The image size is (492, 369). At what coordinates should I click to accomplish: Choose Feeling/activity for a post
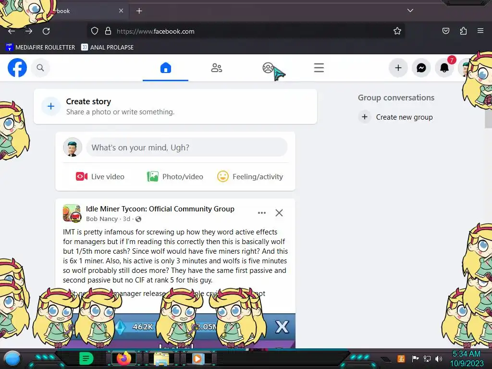coord(250,177)
